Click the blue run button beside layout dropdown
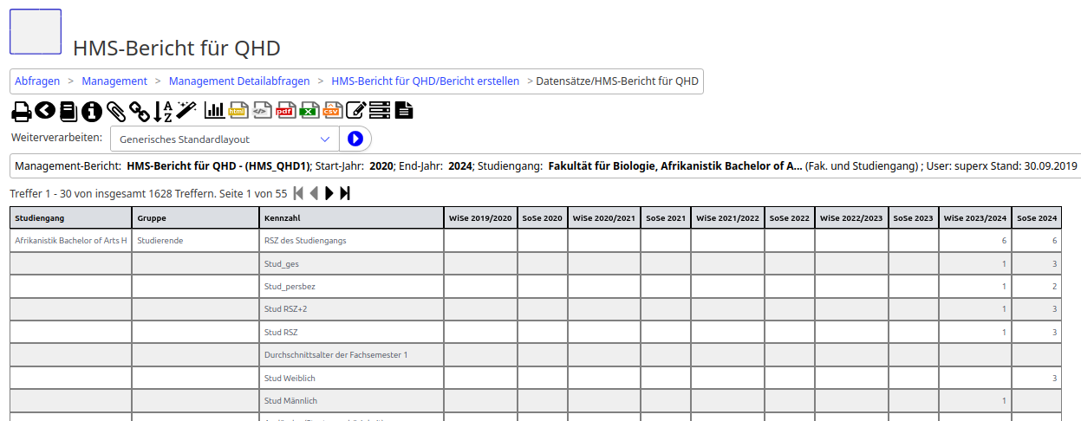The width and height of the screenshot is (1081, 421). click(x=355, y=139)
